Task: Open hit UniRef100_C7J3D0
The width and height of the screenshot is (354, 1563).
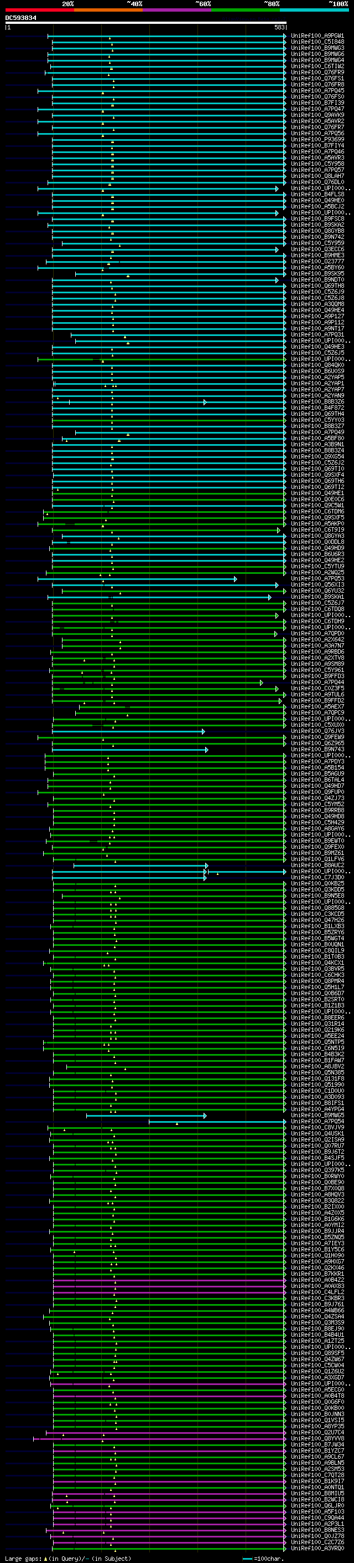Action: click(x=317, y=877)
